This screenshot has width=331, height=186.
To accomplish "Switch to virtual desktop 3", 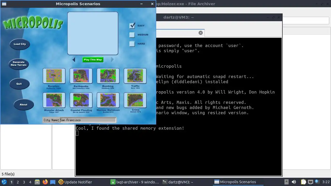I will tap(24, 182).
